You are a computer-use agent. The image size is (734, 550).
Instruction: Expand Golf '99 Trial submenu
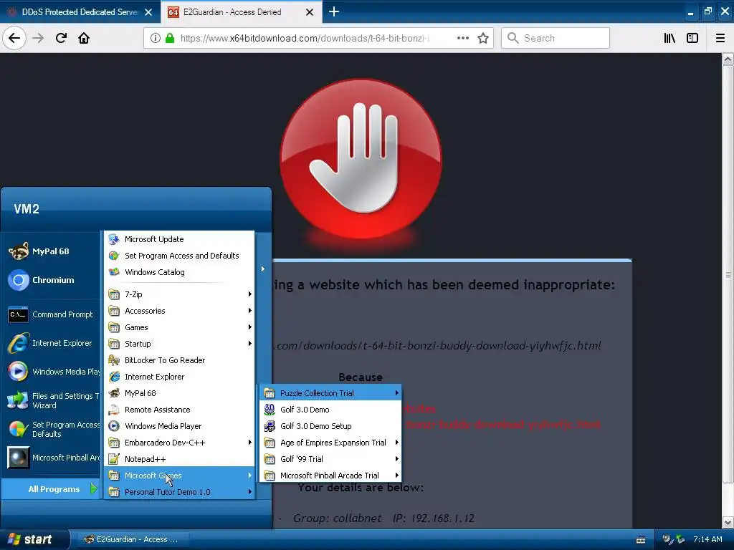click(330, 459)
